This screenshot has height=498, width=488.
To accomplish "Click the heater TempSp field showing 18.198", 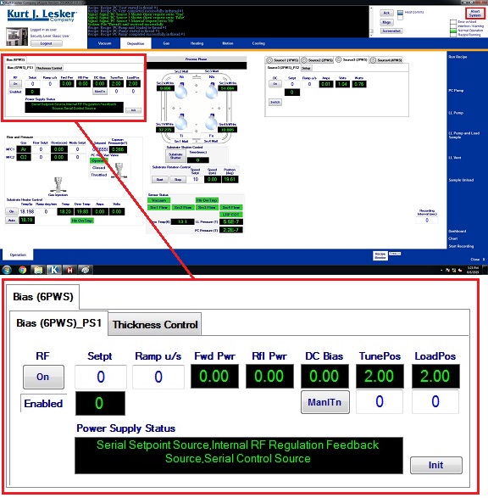I will (26, 211).
